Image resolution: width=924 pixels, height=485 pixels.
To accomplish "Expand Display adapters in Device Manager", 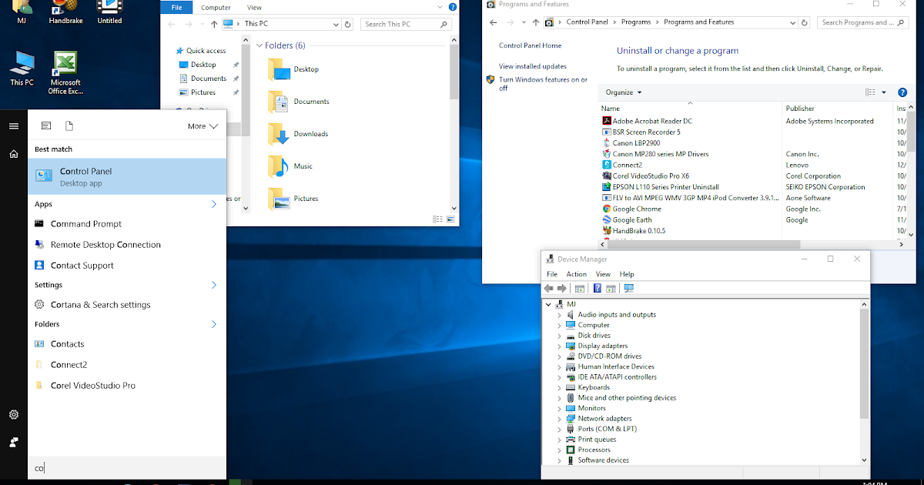I will click(x=559, y=346).
